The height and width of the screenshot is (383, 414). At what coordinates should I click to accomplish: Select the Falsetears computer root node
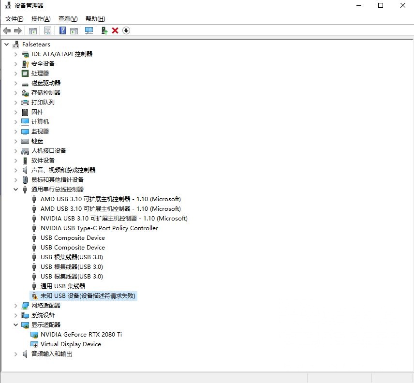pos(37,44)
